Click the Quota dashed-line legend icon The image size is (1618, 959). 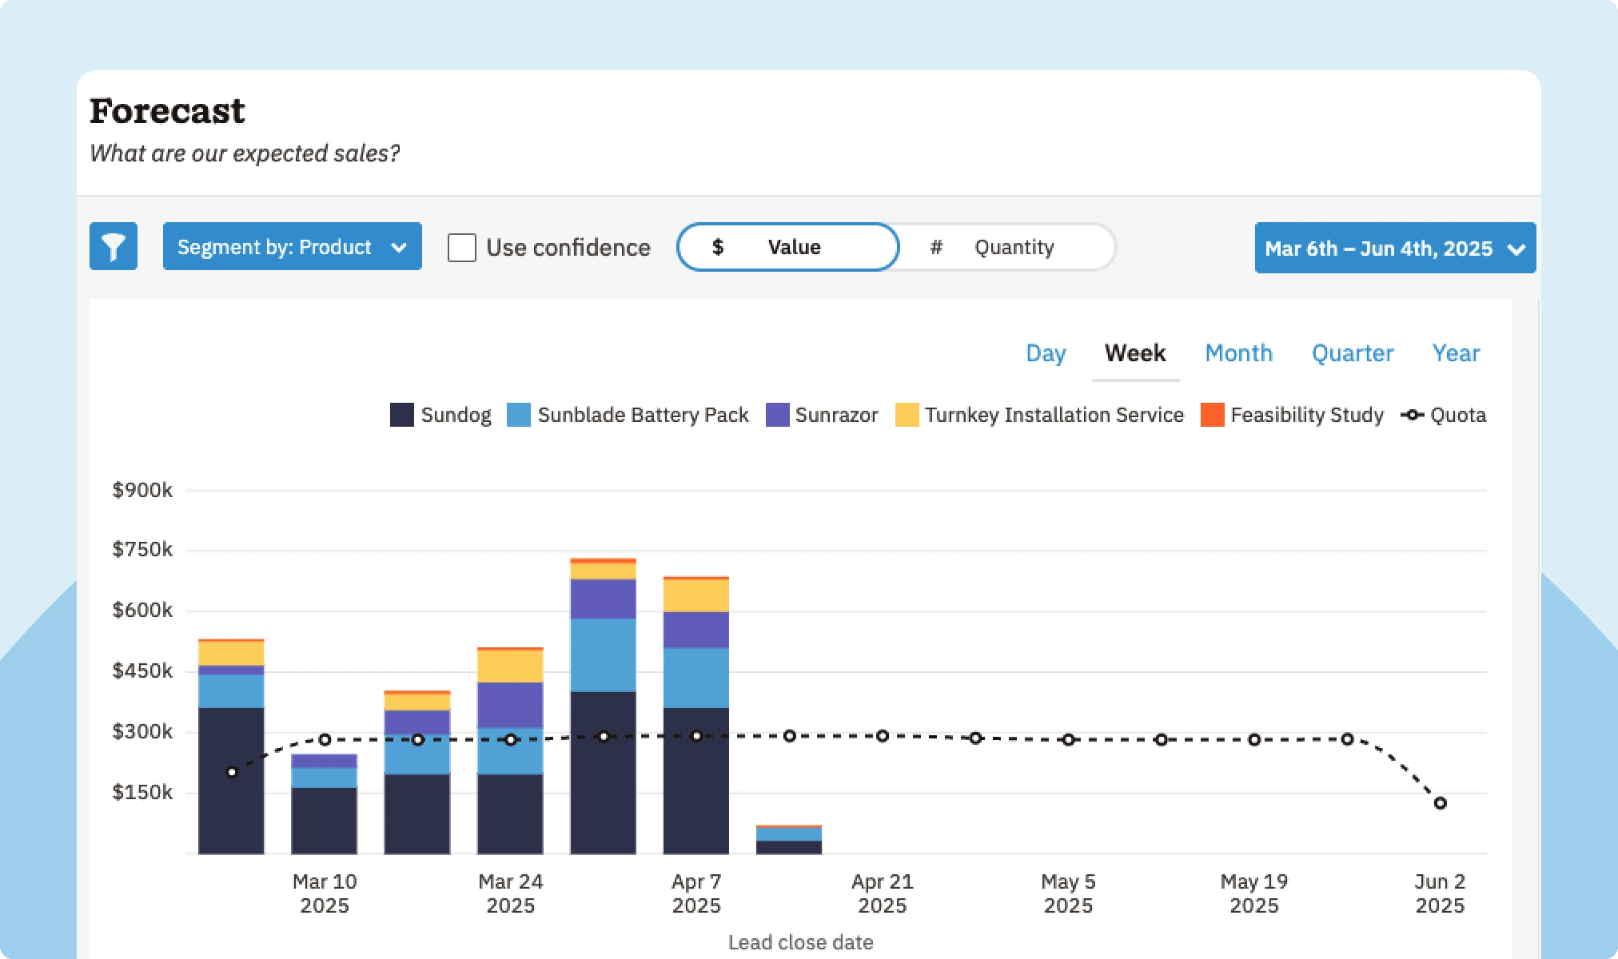pos(1412,415)
